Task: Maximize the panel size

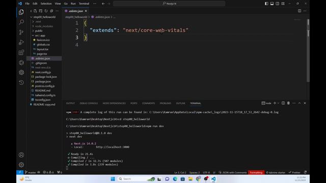Action: pos(300,103)
